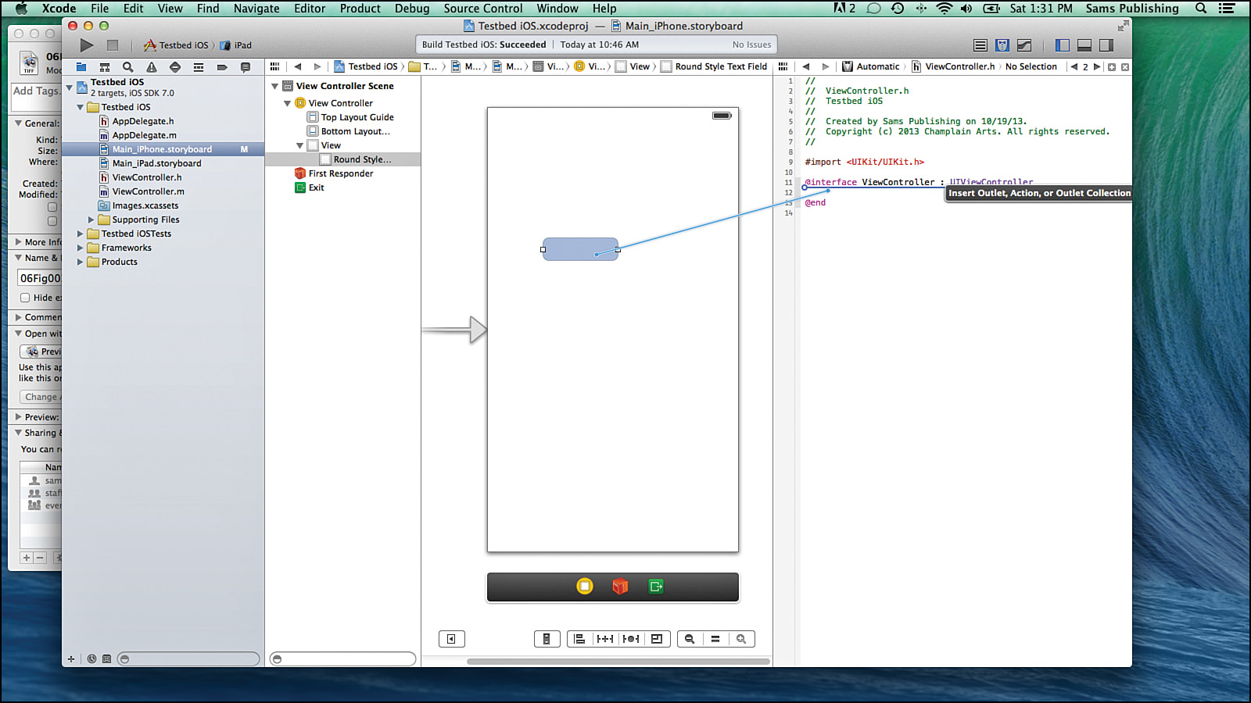Click the First Responder dock cube
Screen dimensions: 1251x703
point(620,587)
